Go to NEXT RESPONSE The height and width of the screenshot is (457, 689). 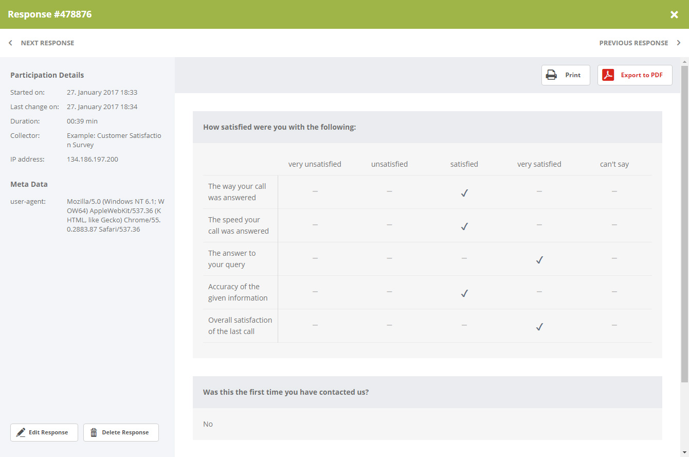tap(47, 43)
